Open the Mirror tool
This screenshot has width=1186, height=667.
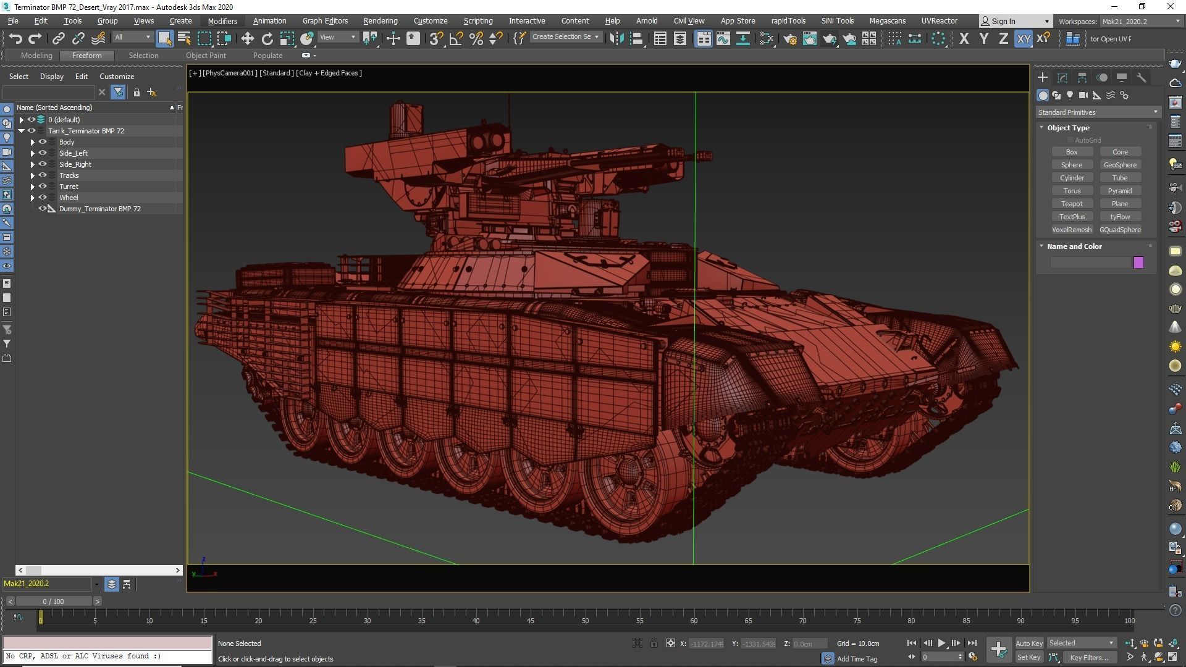pos(616,39)
